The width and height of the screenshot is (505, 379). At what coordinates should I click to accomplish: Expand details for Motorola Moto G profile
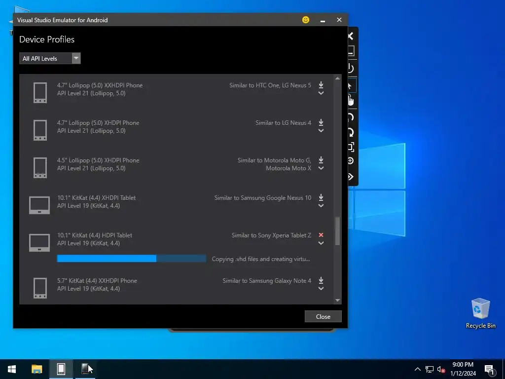[x=321, y=168]
